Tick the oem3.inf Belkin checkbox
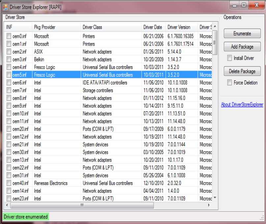The width and height of the screenshot is (266, 224). click(9, 59)
